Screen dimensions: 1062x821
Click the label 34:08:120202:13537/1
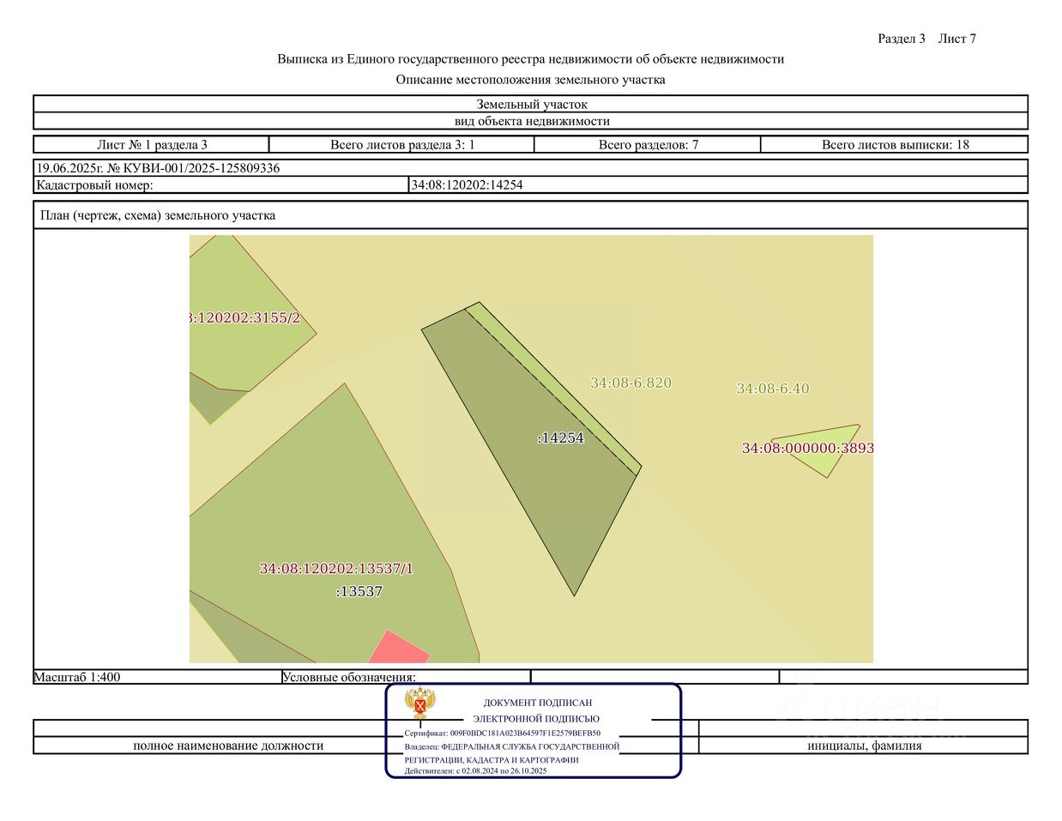pyautogui.click(x=336, y=569)
